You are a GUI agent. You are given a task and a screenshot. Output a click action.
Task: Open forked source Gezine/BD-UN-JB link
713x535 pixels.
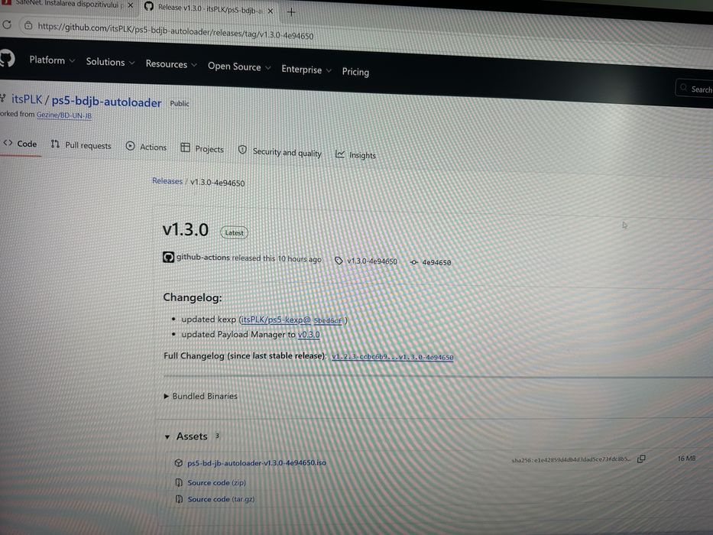(64, 115)
